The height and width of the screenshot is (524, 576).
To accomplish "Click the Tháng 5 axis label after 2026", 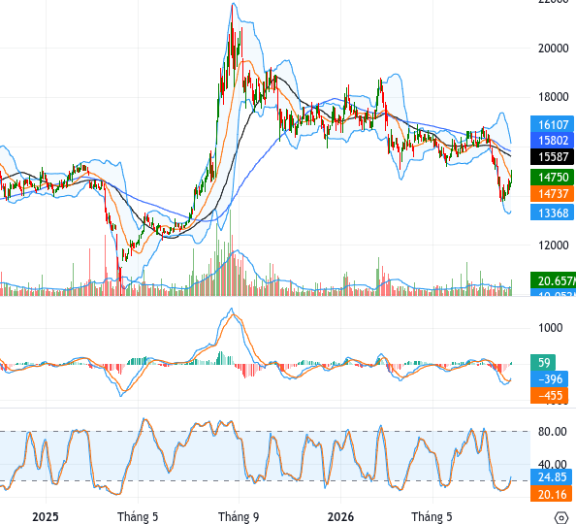I will pos(432,516).
